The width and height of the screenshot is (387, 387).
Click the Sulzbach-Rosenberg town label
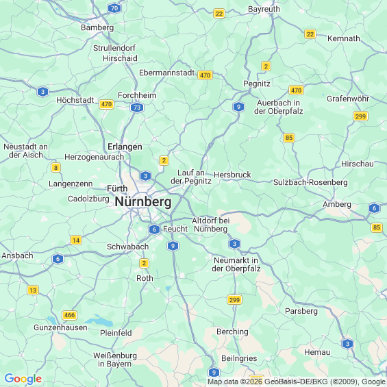(310, 182)
